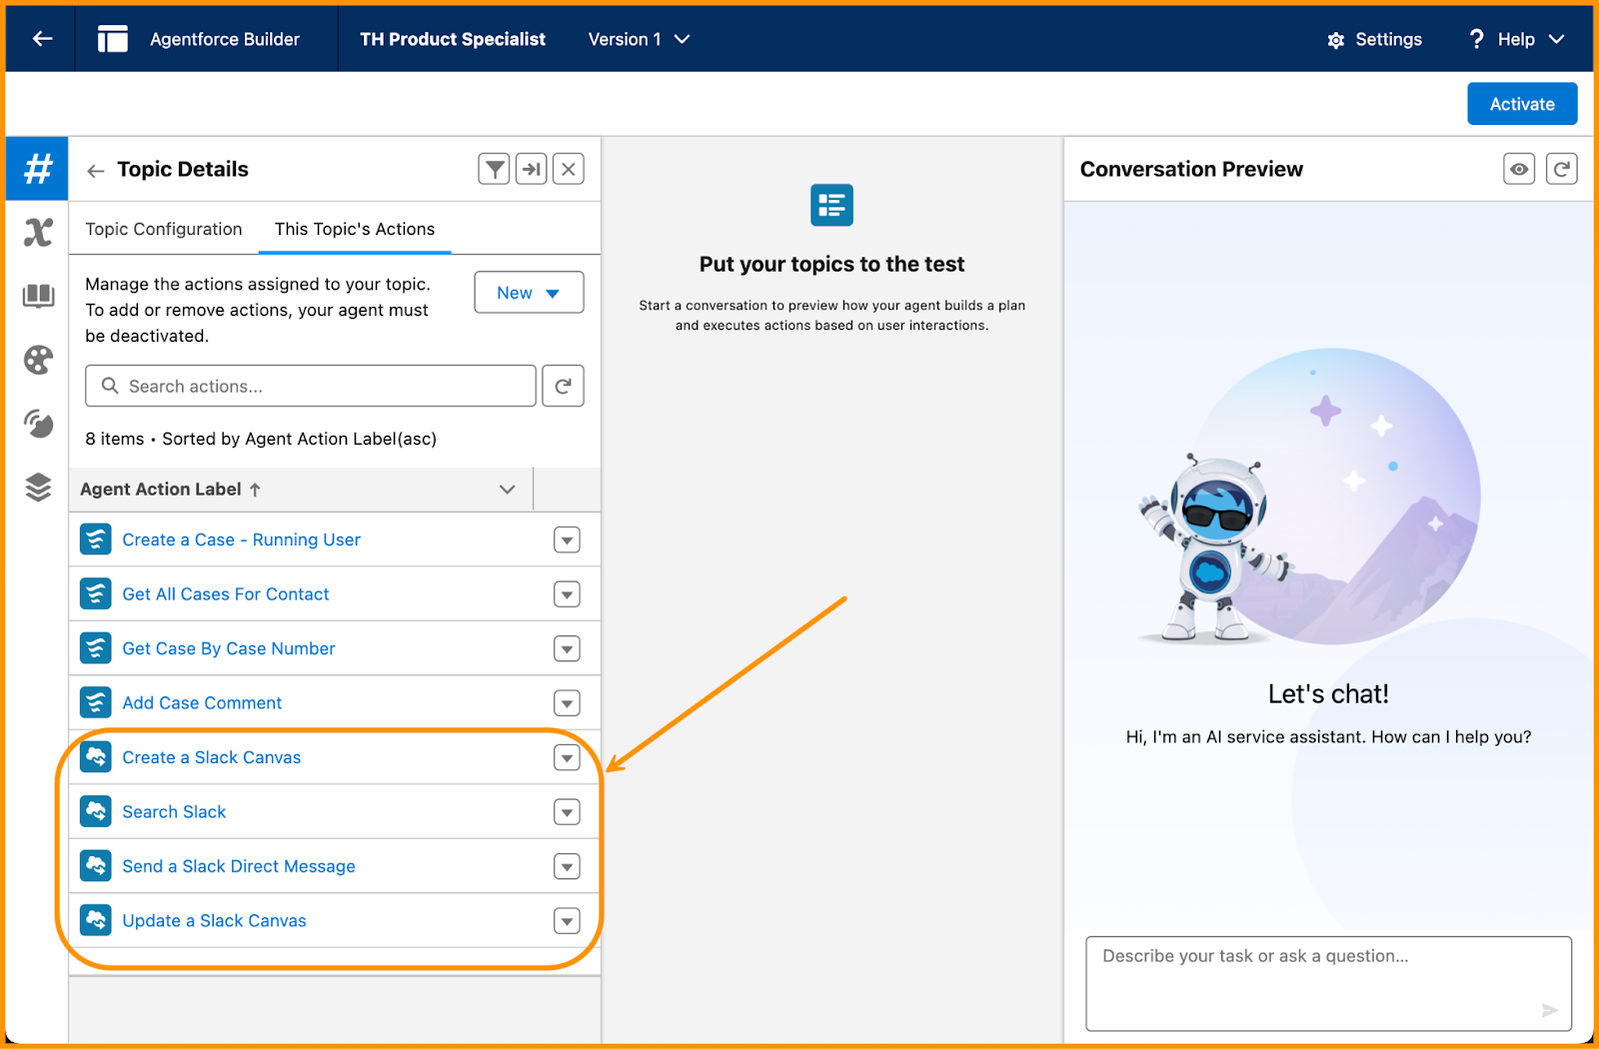
Task: Open row menu for Search Slack
Action: (x=567, y=812)
